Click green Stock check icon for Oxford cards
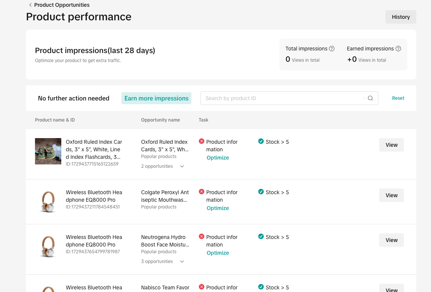431x292 pixels. point(261,141)
